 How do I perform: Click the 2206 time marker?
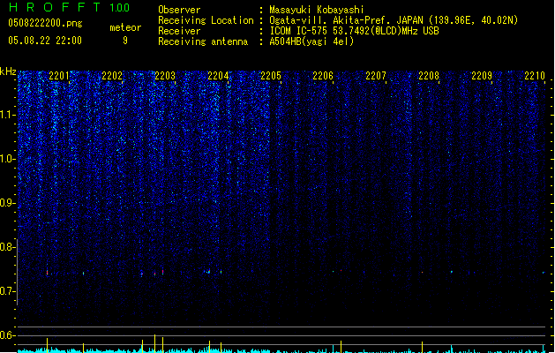(323, 76)
